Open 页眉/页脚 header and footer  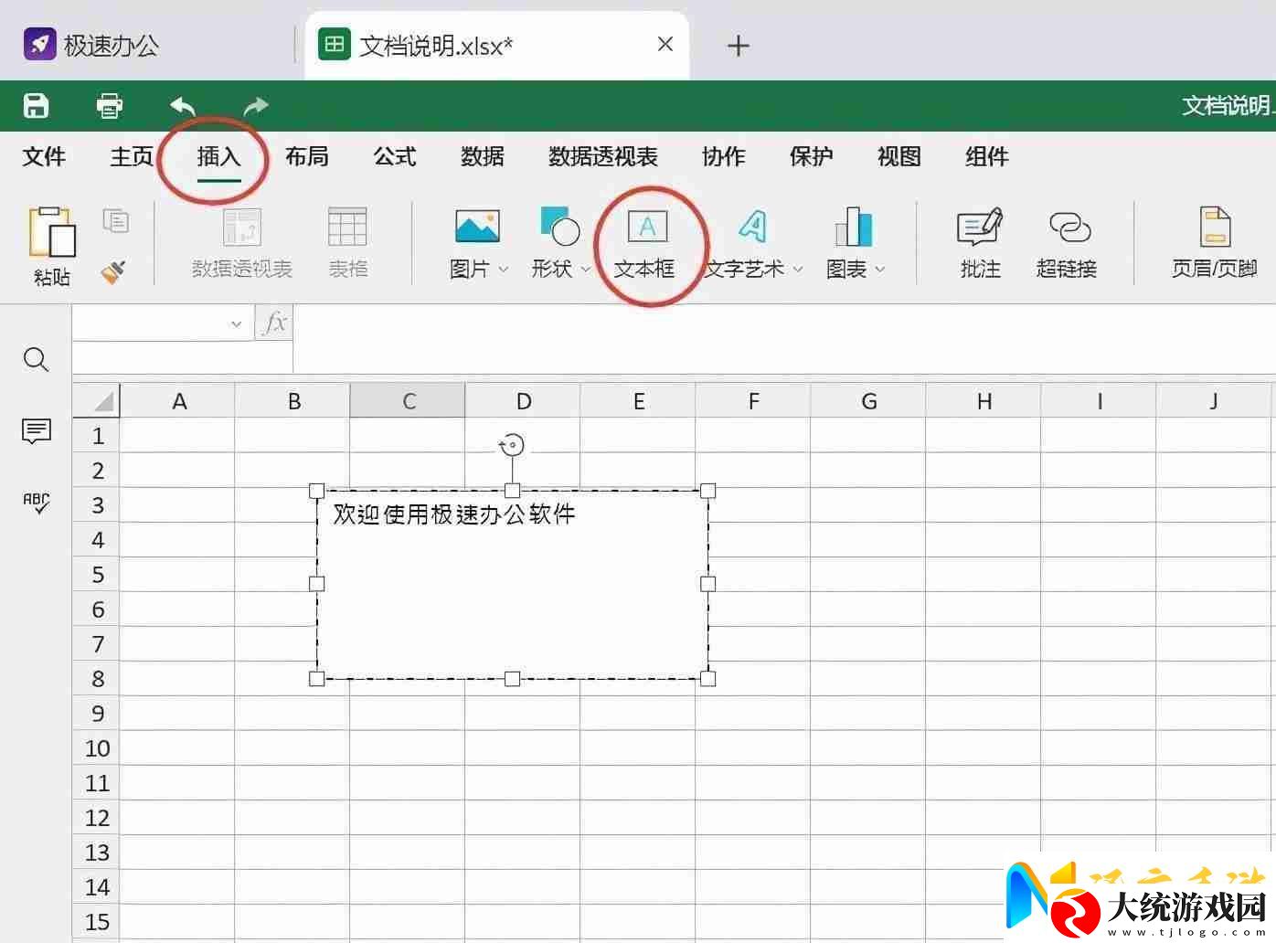pyautogui.click(x=1215, y=243)
